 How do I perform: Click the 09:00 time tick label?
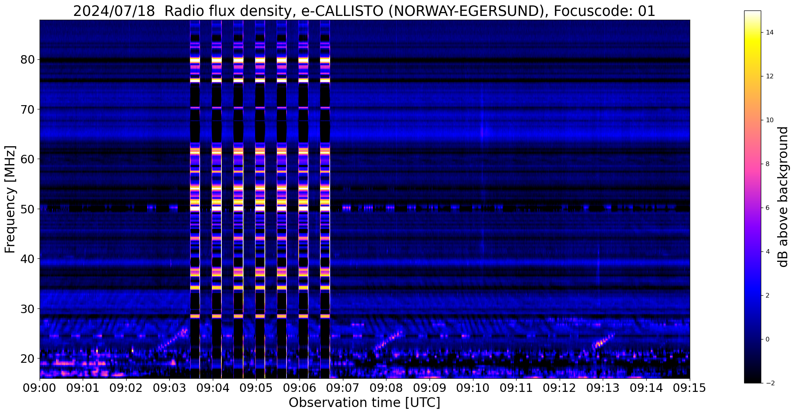tap(40, 388)
